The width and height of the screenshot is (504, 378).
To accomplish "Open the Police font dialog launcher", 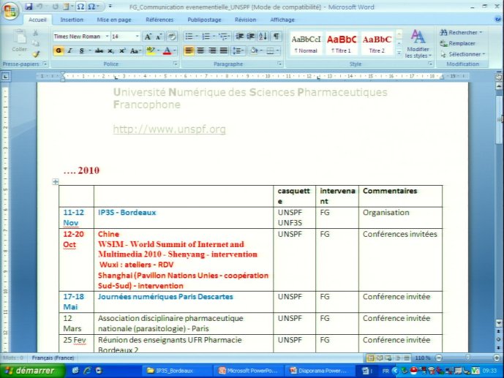I will pos(175,64).
